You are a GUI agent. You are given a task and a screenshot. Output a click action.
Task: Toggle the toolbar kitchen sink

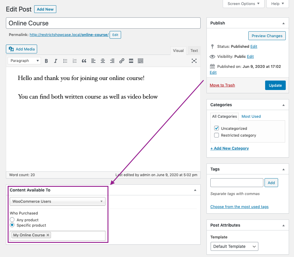point(141,61)
